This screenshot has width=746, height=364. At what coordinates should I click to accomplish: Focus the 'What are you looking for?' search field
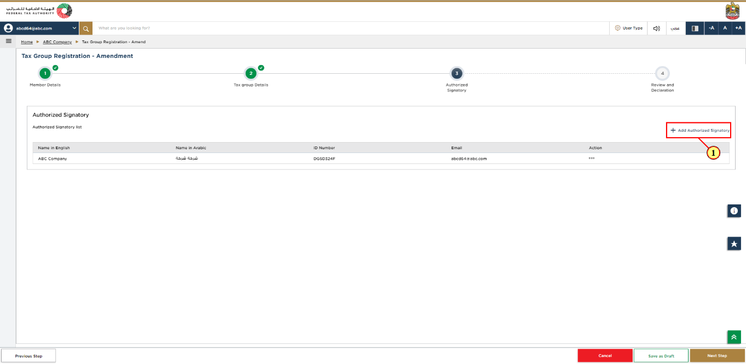[350, 28]
